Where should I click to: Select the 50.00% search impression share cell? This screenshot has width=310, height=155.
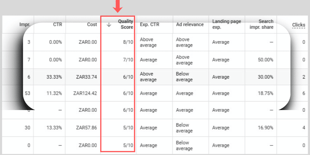(x=265, y=60)
